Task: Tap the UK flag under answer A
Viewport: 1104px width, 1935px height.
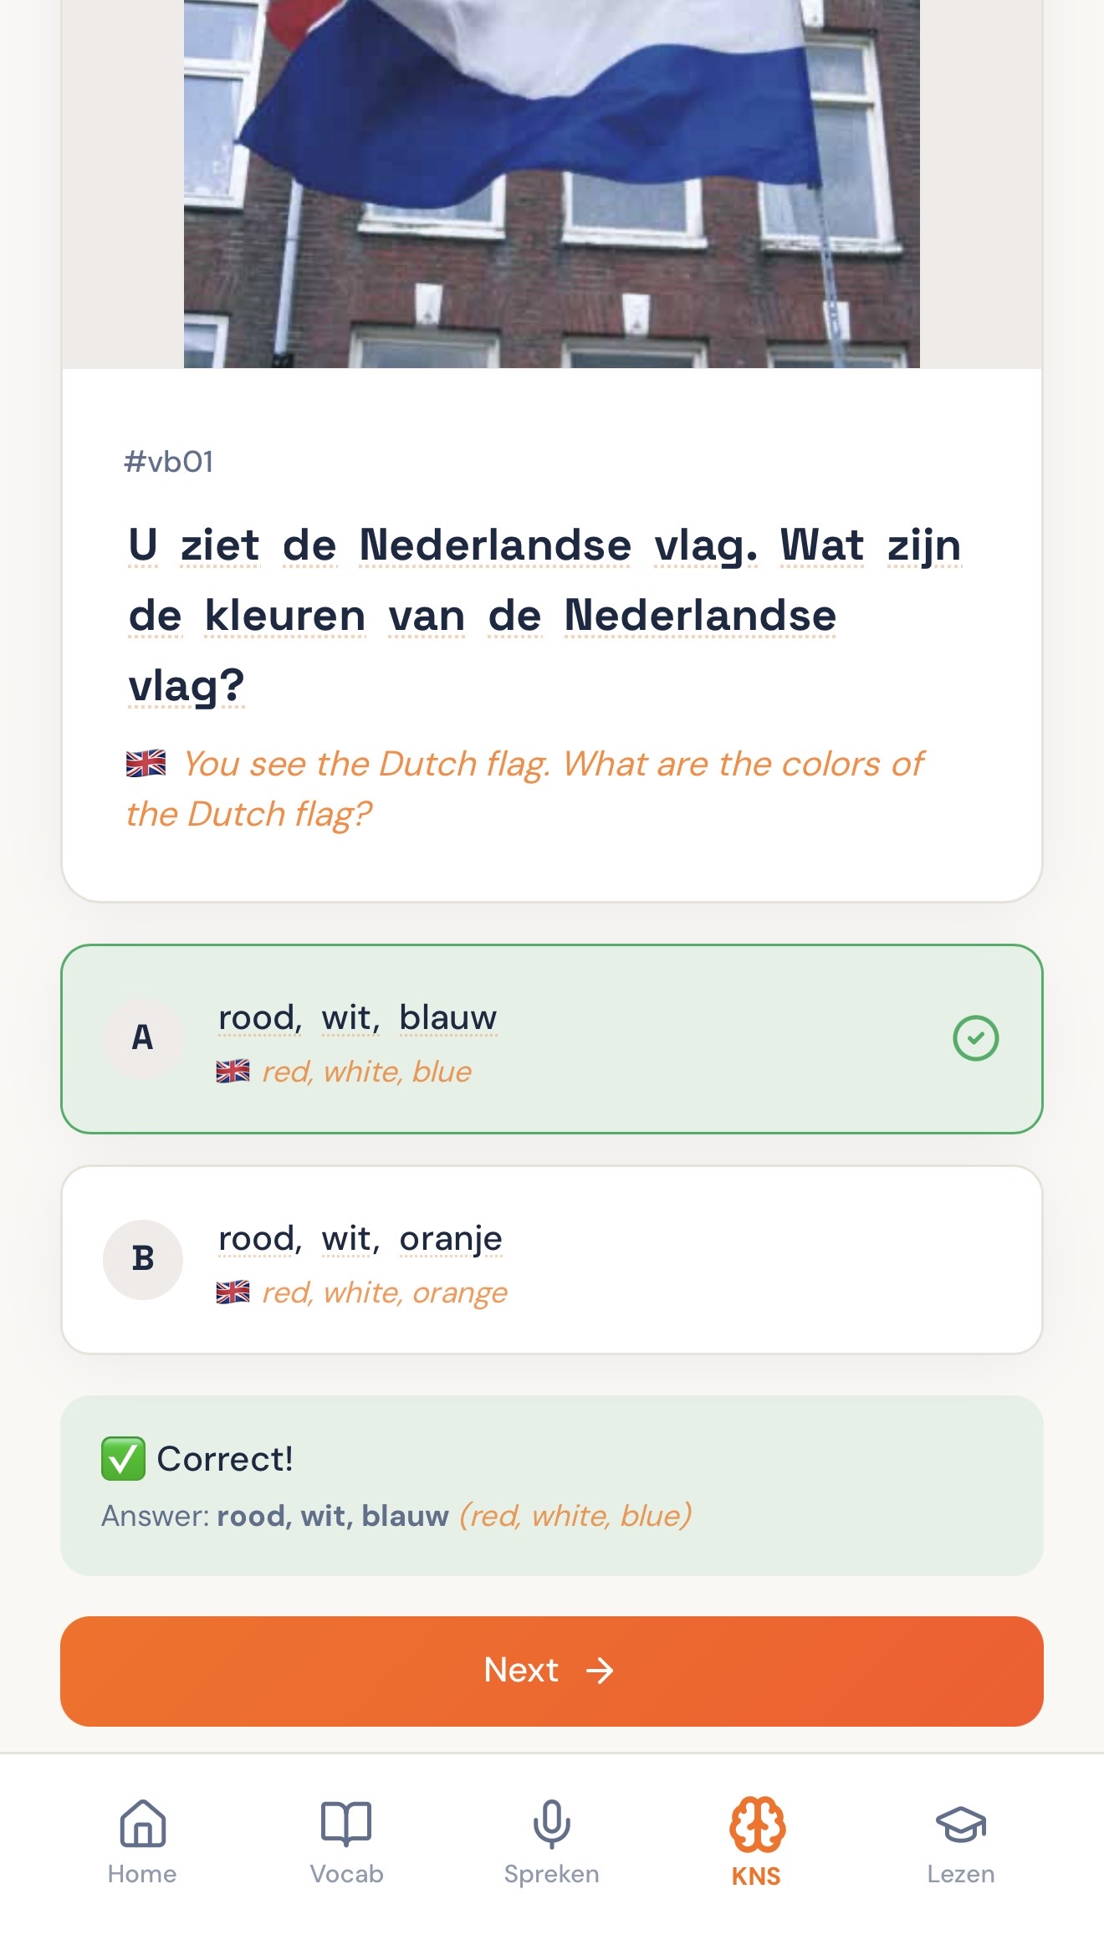Action: tap(233, 1072)
